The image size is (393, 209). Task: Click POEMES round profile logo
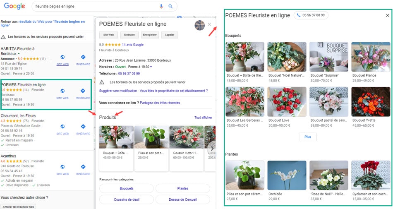click(200, 25)
